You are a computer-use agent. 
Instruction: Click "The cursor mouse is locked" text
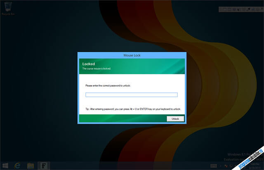[x=97, y=69]
